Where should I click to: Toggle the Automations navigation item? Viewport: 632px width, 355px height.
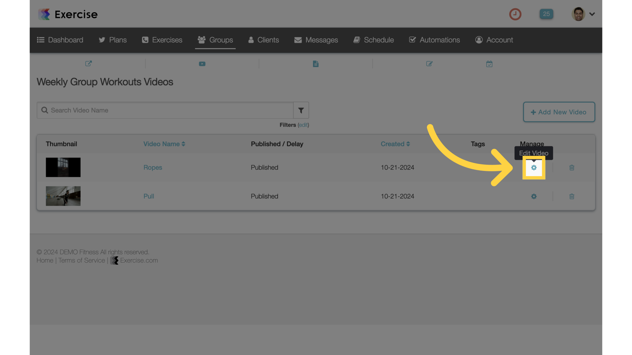[x=434, y=40]
